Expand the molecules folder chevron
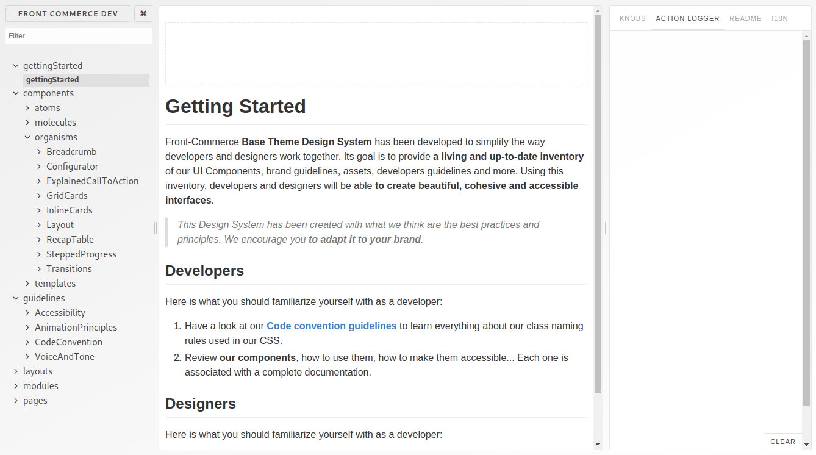This screenshot has width=816, height=455. 27,123
